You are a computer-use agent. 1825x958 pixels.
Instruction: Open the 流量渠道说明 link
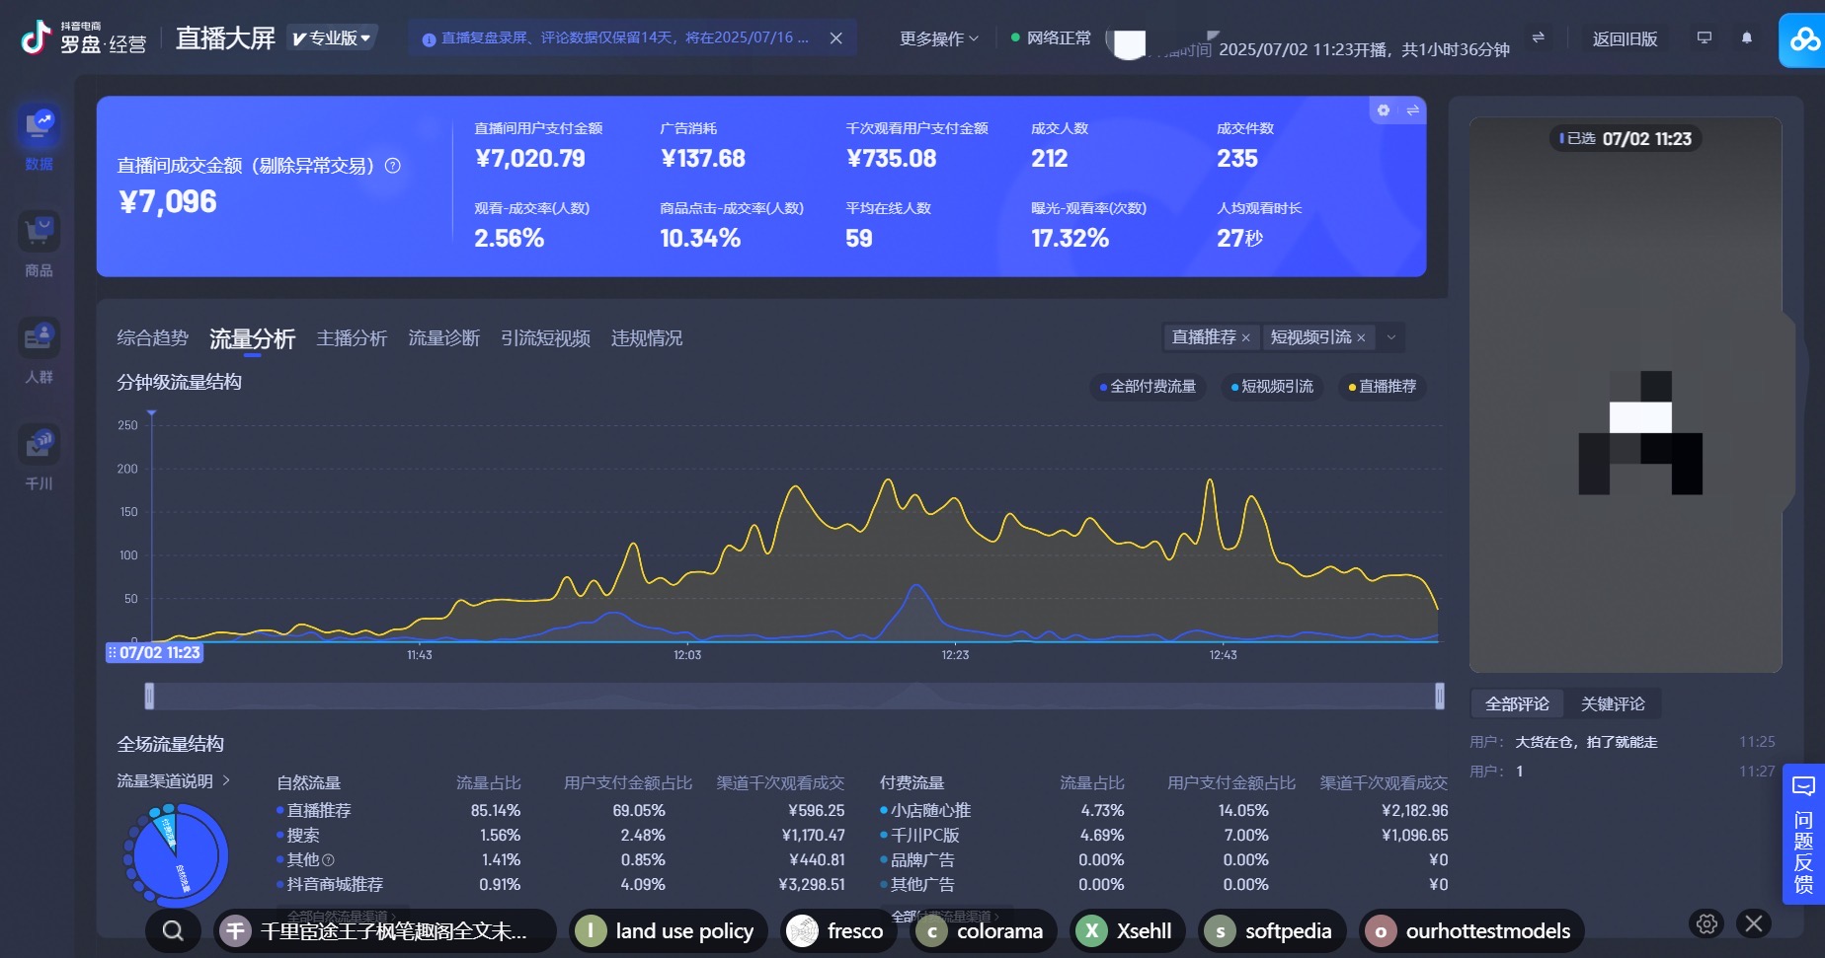coord(173,781)
